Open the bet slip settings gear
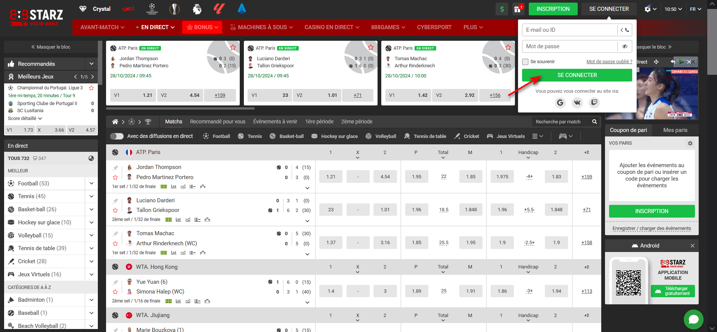The image size is (717, 332). 690,143
